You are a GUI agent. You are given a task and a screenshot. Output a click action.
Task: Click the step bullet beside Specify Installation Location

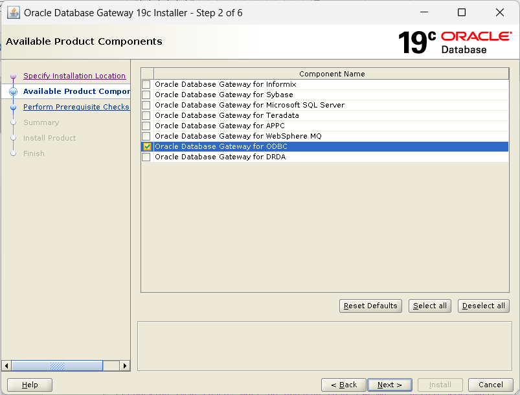coord(13,76)
